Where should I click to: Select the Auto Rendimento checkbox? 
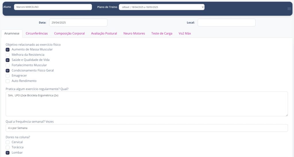tap(8, 81)
